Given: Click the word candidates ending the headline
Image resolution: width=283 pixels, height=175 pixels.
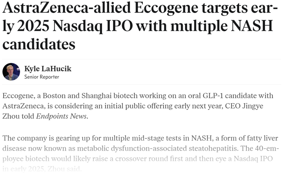Looking at the screenshot, I should click(39, 44).
